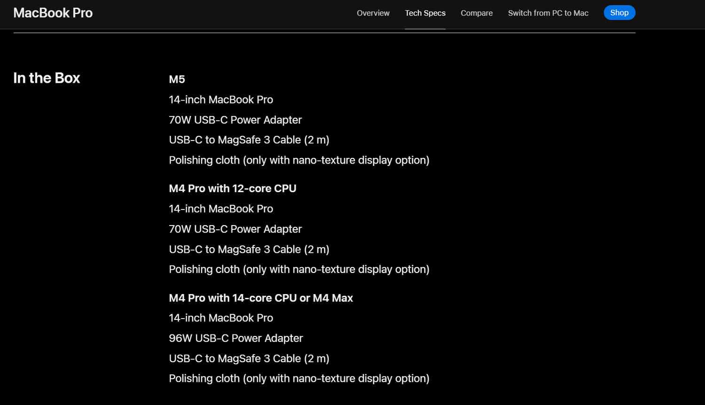Open Switch from PC to Mac link
The image size is (705, 405).
548,13
